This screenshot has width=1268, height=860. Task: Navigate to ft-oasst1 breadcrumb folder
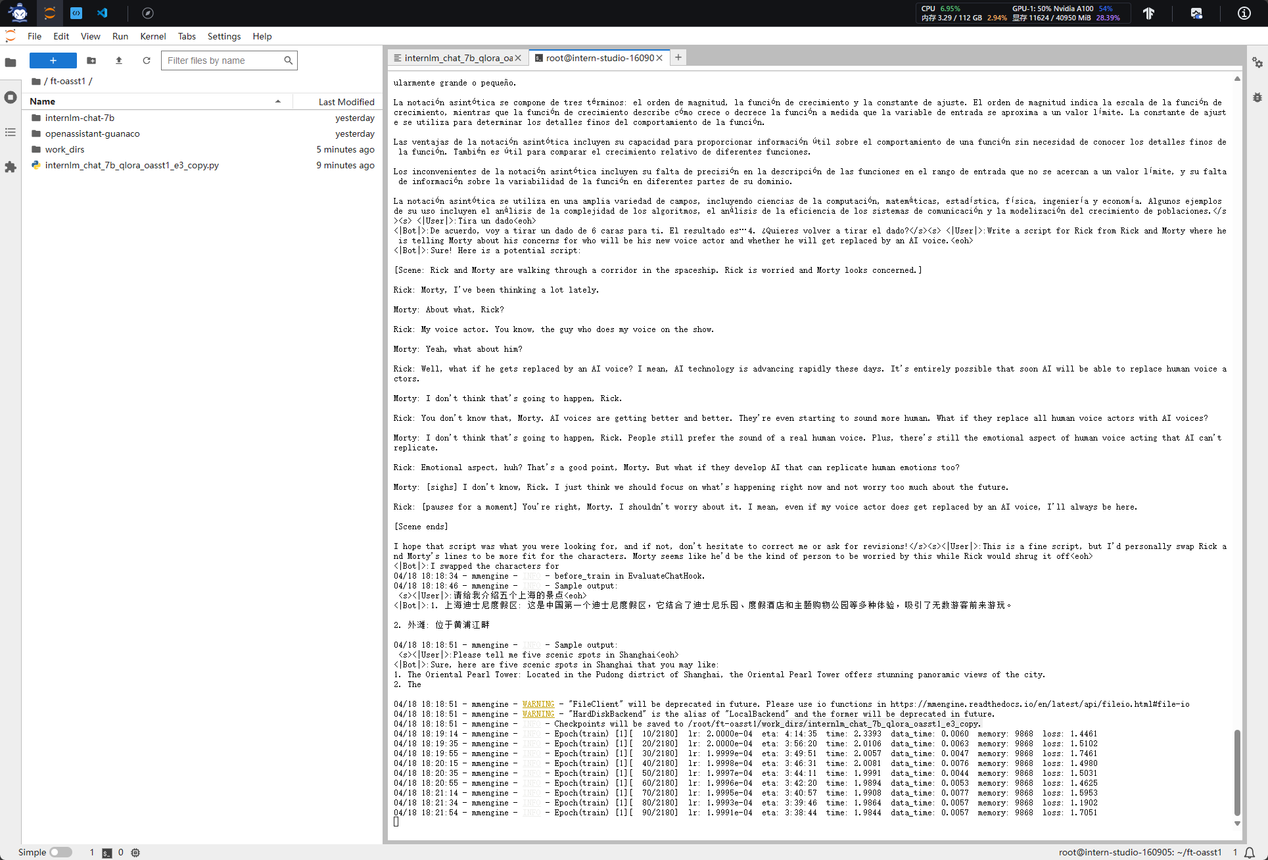point(68,82)
